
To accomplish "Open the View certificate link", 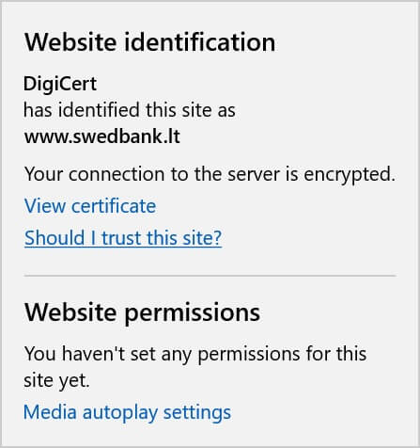I will pyautogui.click(x=90, y=206).
